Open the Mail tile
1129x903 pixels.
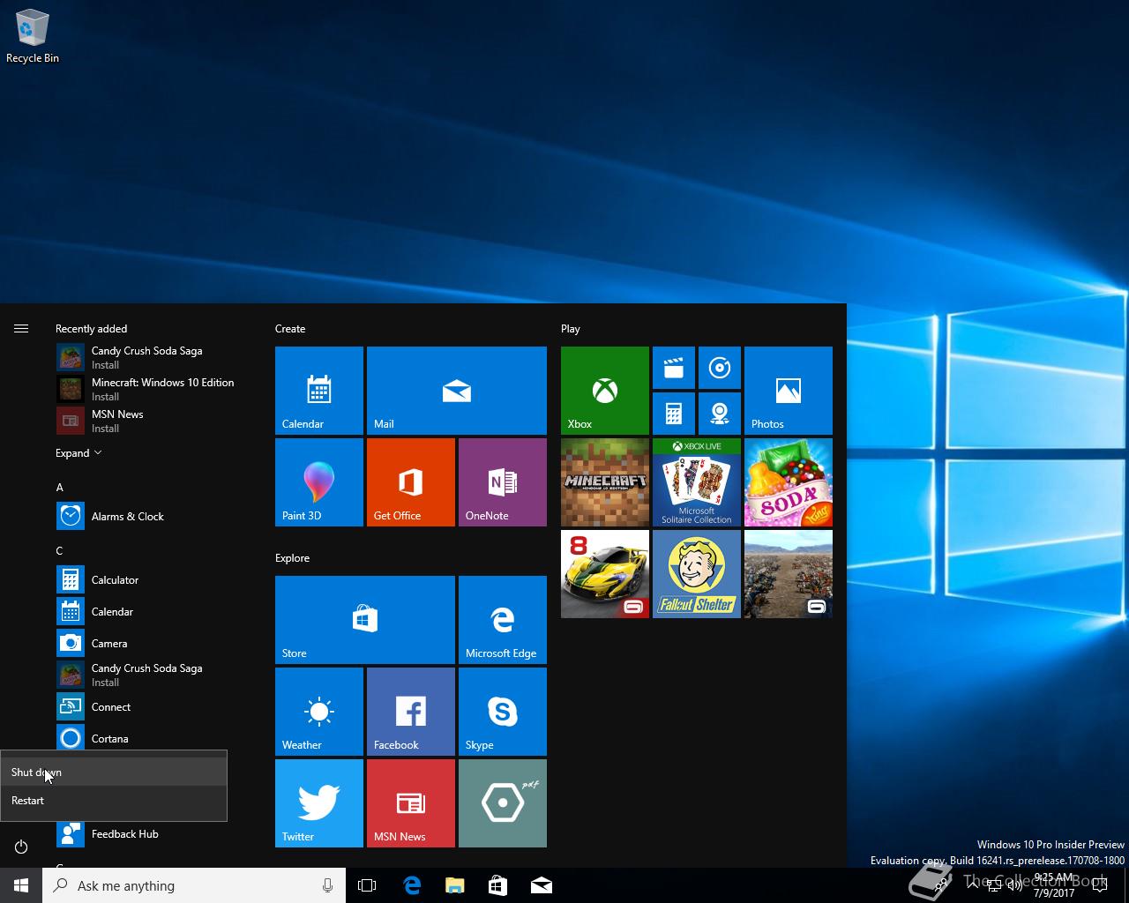coord(457,391)
